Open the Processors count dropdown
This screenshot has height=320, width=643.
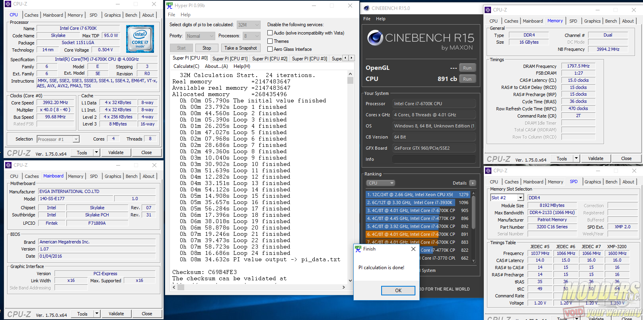pyautogui.click(x=251, y=36)
